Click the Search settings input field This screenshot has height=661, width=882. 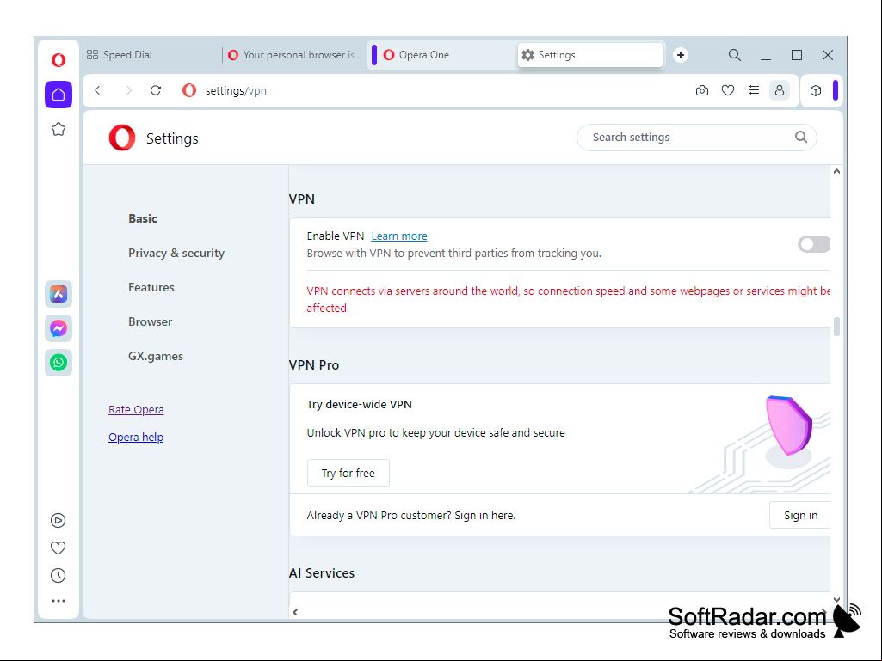point(696,138)
